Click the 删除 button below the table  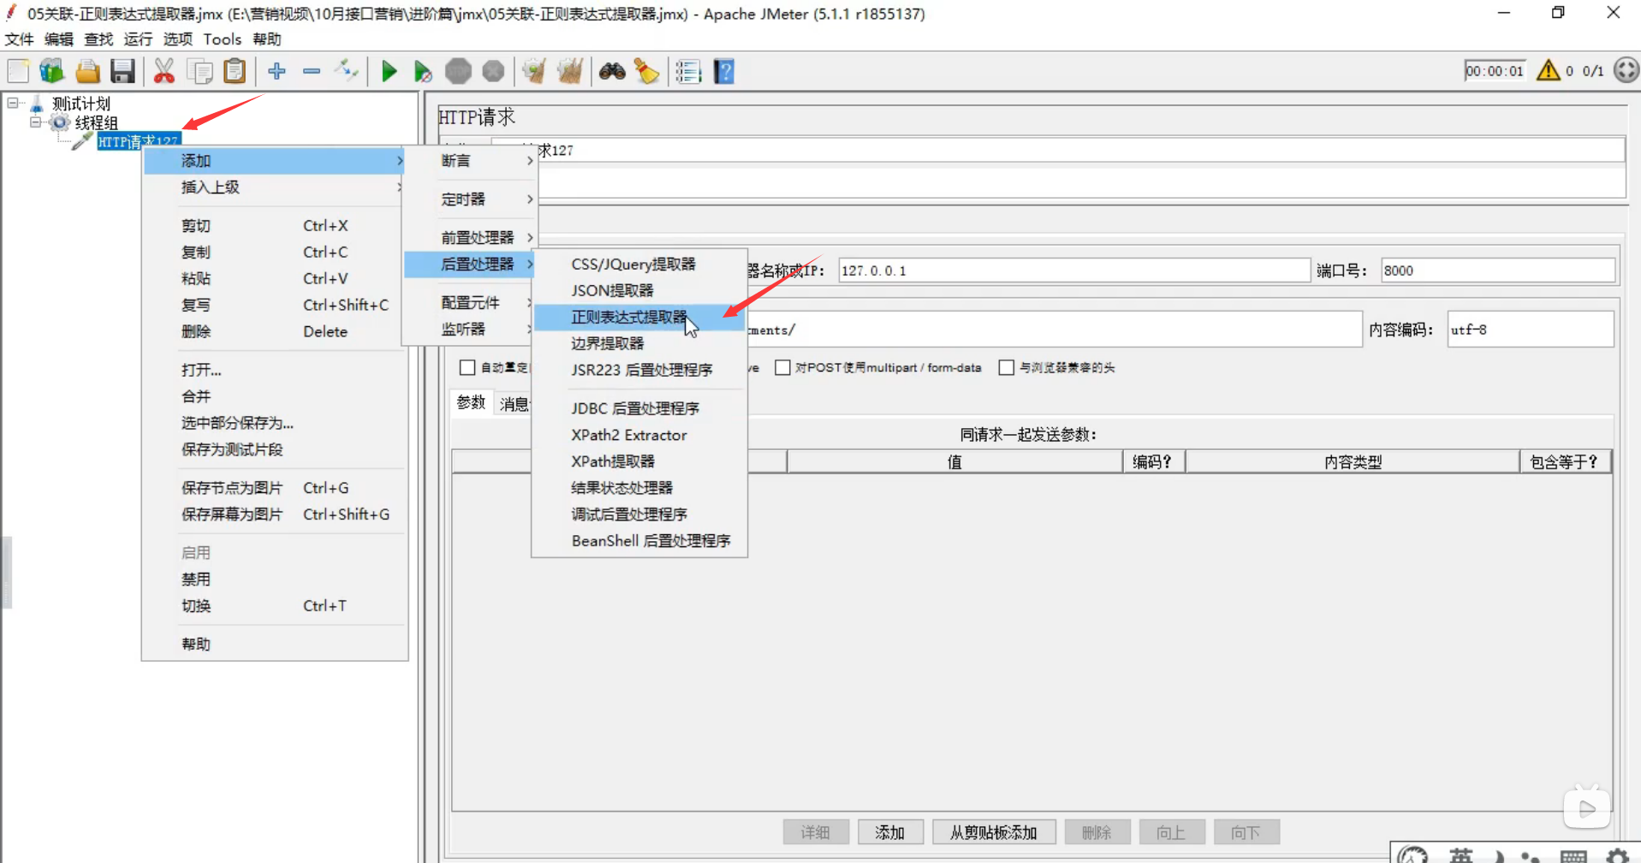tap(1097, 832)
